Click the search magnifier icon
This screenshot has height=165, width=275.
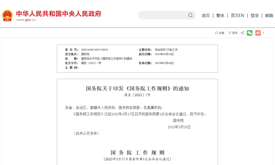[x=190, y=15]
